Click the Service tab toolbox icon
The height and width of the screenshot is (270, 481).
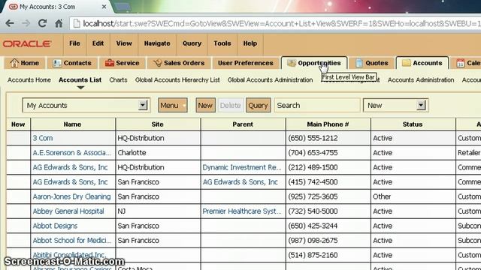click(110, 63)
